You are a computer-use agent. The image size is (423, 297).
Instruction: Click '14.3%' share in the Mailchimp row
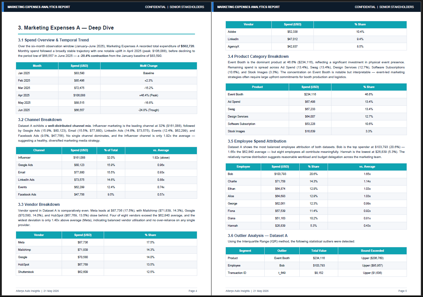coord(150,250)
